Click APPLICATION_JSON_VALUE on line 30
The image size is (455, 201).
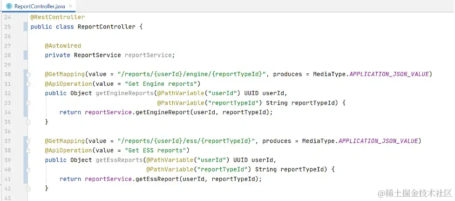[389, 74]
